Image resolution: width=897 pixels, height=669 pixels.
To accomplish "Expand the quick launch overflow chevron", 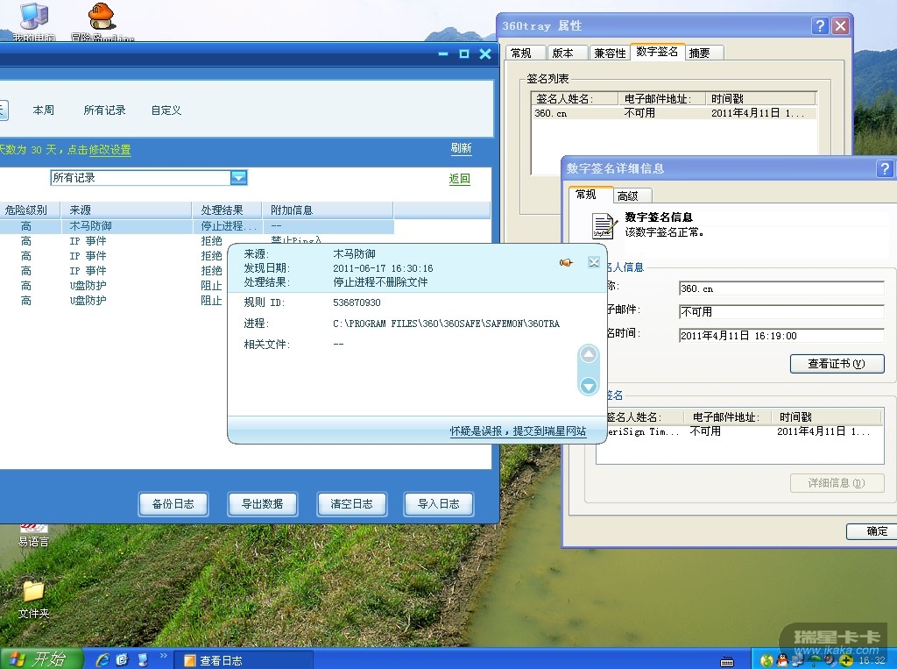I will (164, 656).
